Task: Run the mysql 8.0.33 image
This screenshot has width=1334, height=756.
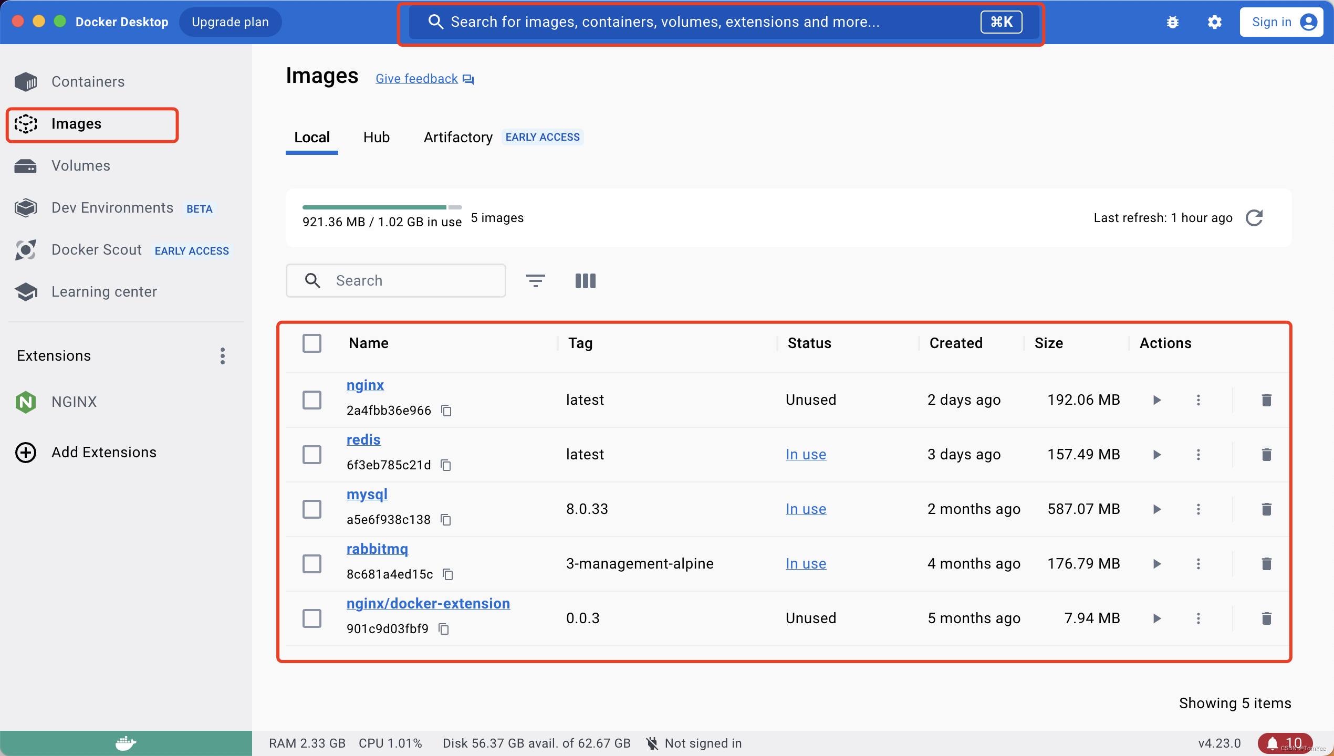Action: [x=1157, y=509]
